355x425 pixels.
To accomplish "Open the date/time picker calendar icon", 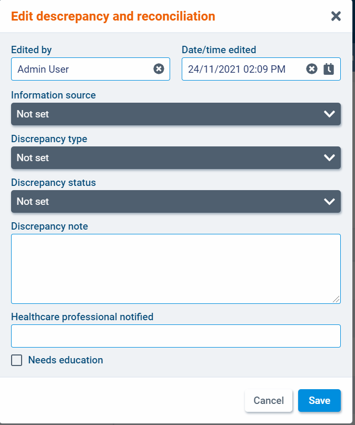I will 329,69.
